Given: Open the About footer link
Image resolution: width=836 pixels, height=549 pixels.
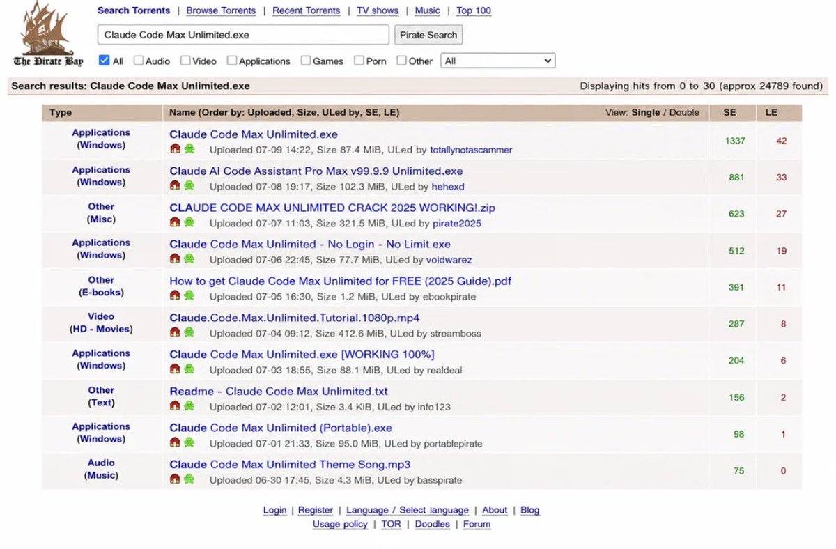Looking at the screenshot, I should pos(495,510).
